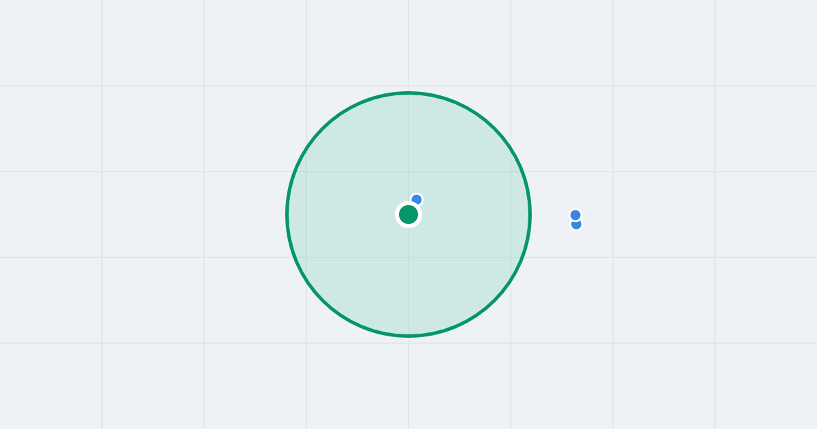Click shaded area midway between center marker and circle's bottom
The image size is (817, 429).
tap(408, 275)
